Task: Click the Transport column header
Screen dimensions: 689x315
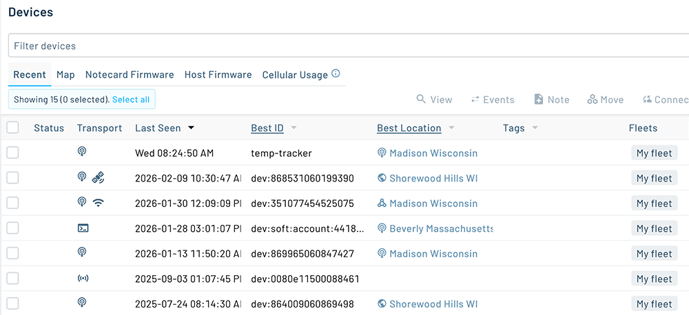Action: point(99,128)
